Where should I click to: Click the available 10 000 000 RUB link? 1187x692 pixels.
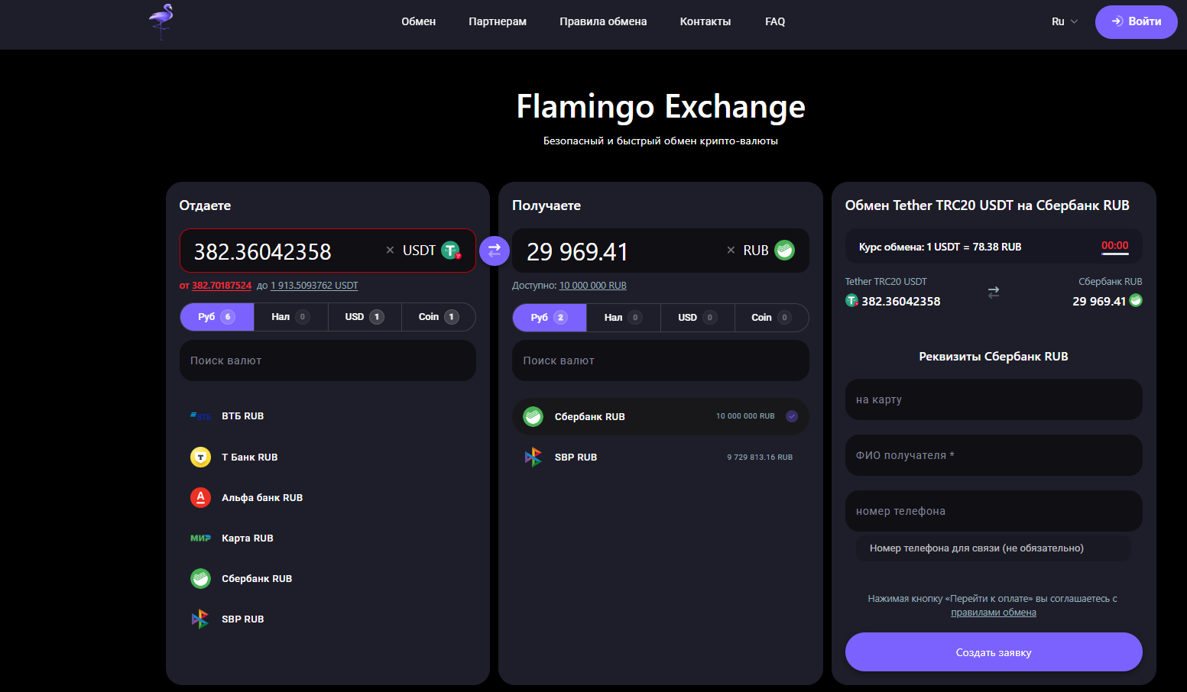pos(593,286)
